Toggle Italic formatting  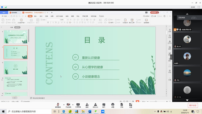pos(50,22)
